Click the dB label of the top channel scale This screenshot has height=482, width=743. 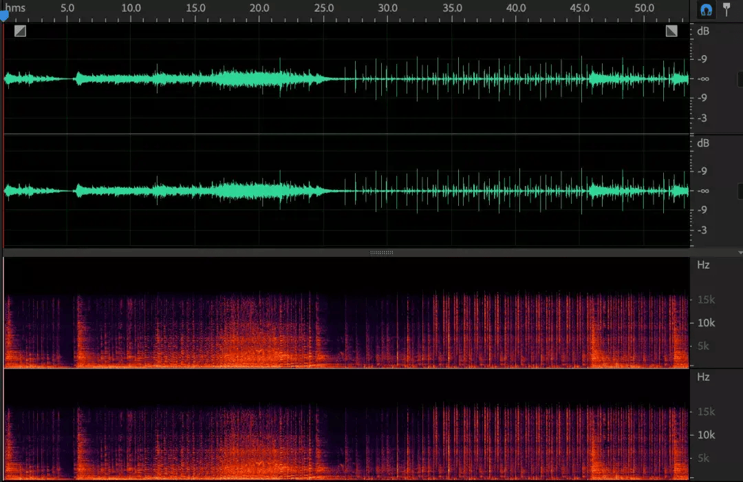703,31
